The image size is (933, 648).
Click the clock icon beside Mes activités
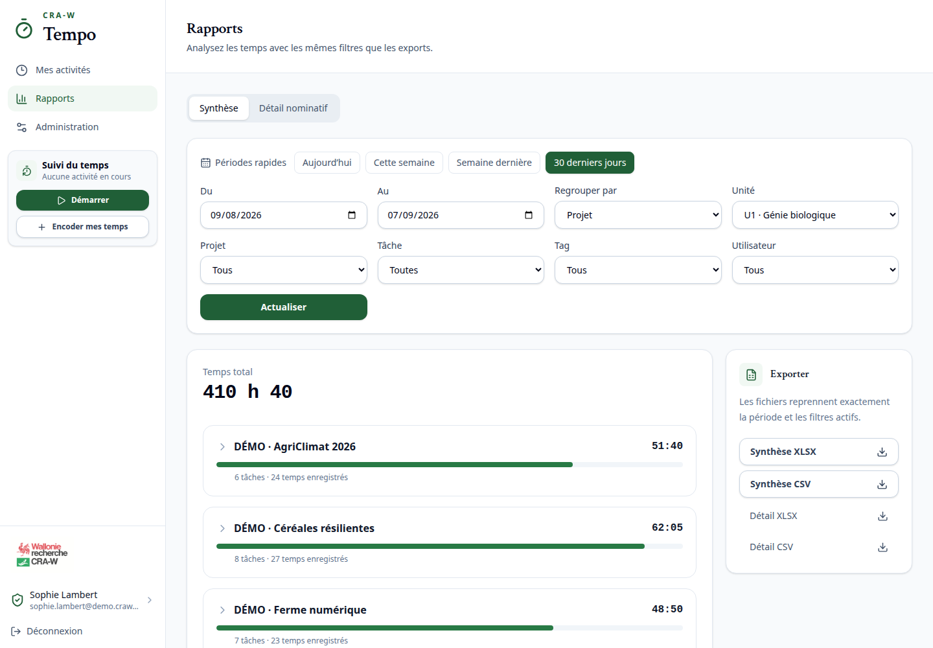point(21,70)
